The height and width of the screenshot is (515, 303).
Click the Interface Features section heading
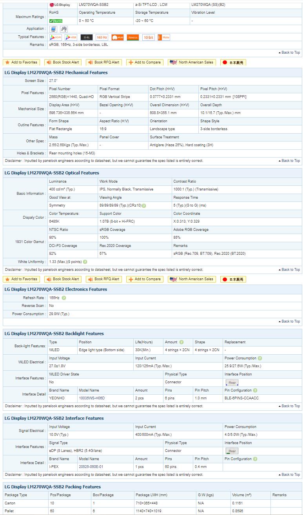tap(54, 418)
